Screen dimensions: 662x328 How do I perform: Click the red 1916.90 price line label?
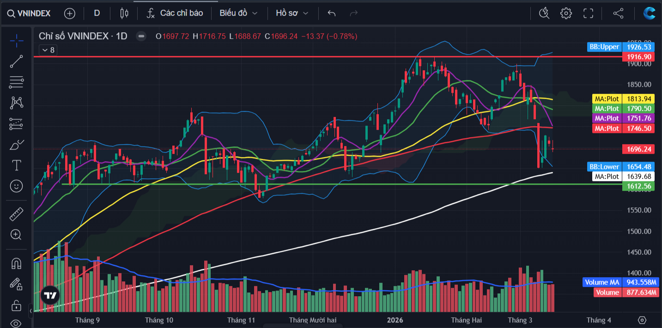pos(638,56)
